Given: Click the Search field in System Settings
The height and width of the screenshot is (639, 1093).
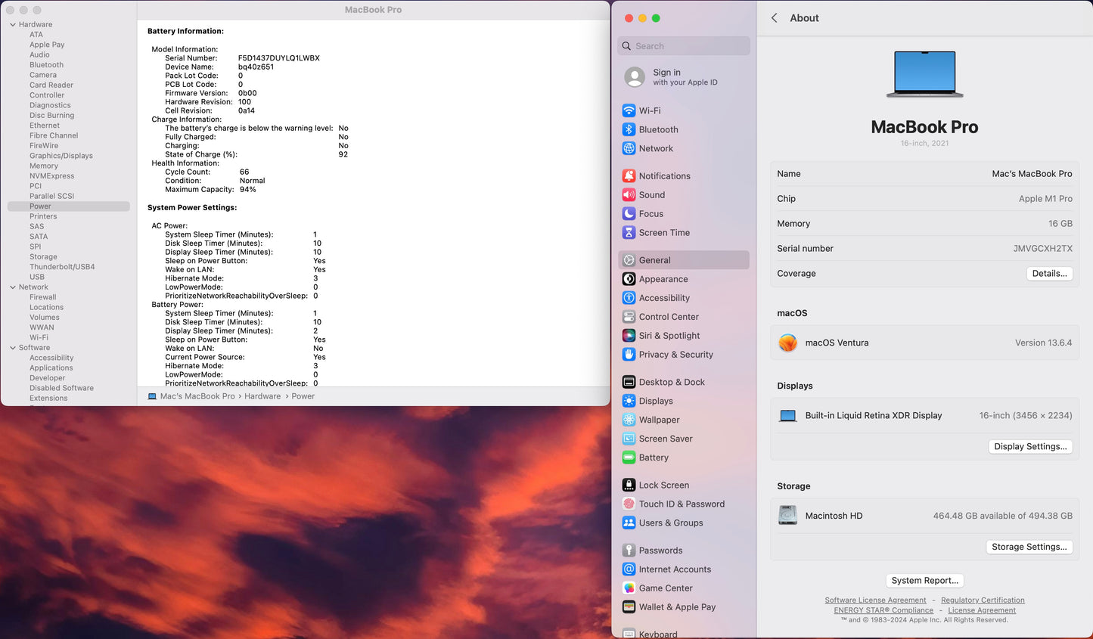Looking at the screenshot, I should (x=684, y=46).
